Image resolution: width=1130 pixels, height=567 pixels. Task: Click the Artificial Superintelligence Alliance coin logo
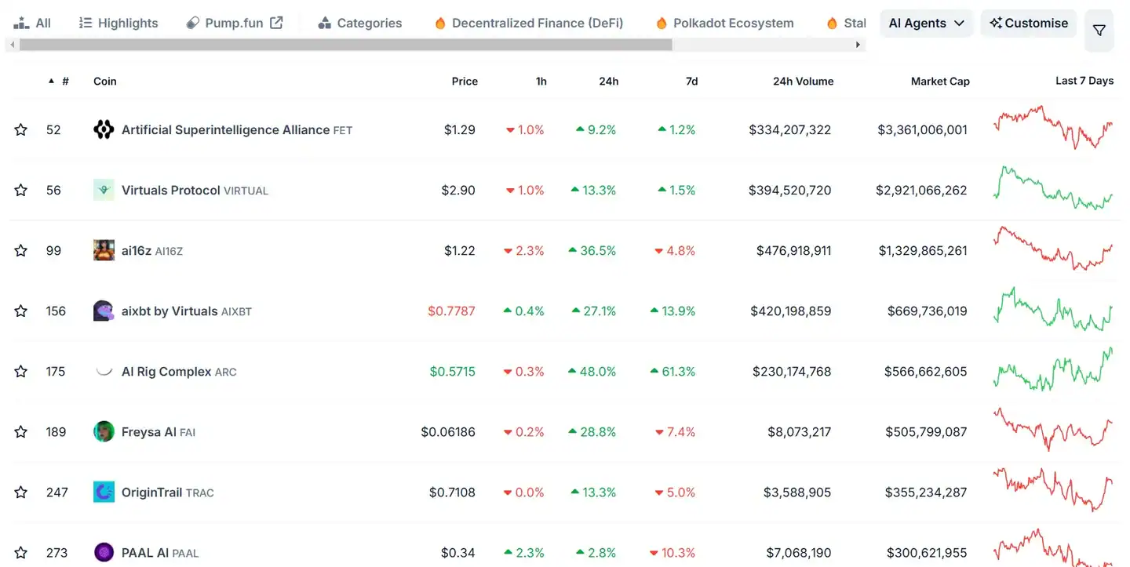[x=104, y=130]
